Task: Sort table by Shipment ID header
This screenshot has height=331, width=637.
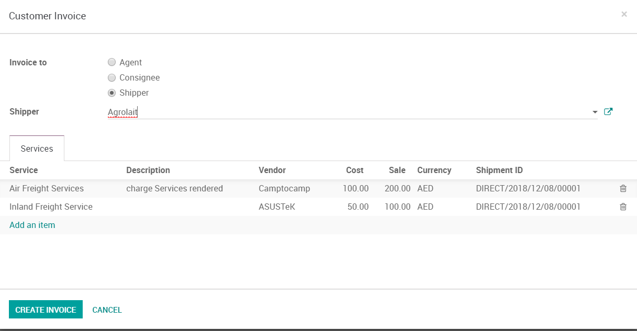Action: pyautogui.click(x=499, y=170)
